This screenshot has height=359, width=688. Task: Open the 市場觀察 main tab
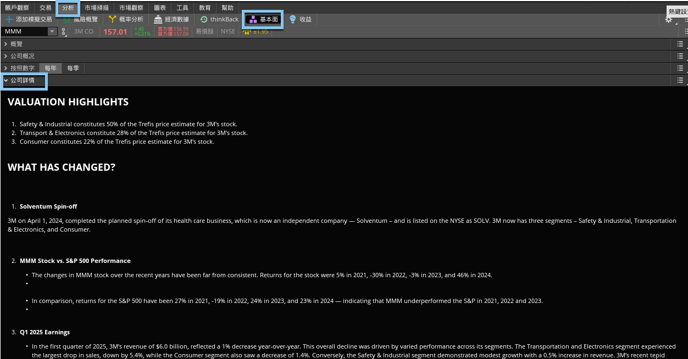(131, 8)
